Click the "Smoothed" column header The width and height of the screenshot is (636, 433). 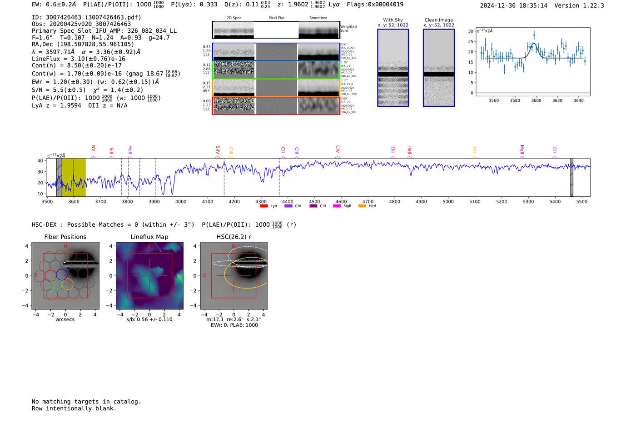pos(318,18)
